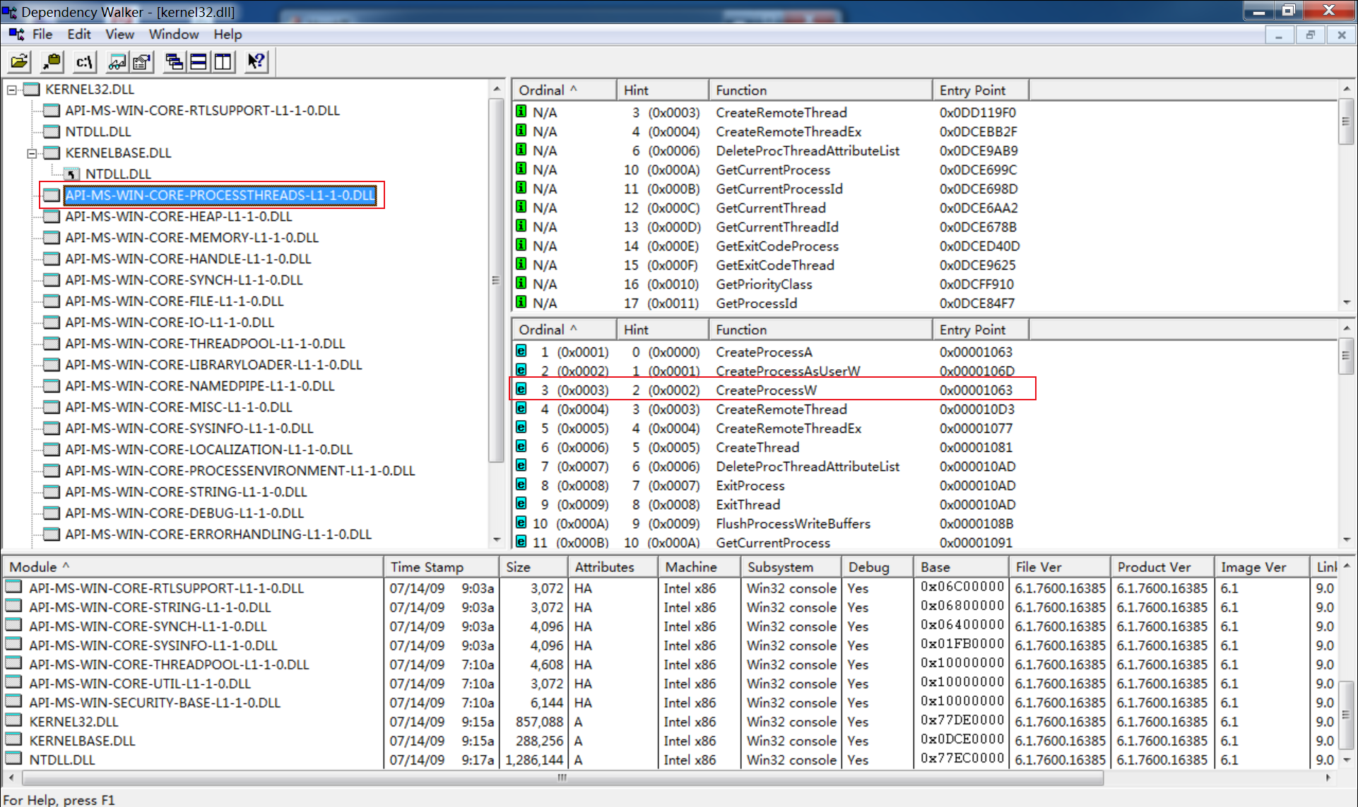The image size is (1358, 807).
Task: Select the NTDLL.DLL entry in module list
Action: click(x=62, y=760)
